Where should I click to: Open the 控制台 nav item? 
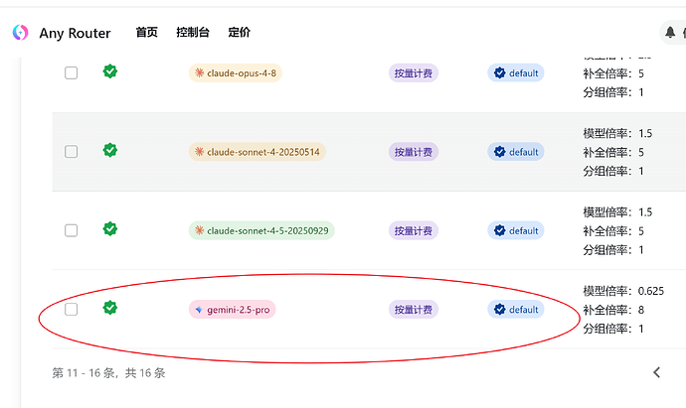[x=193, y=33]
